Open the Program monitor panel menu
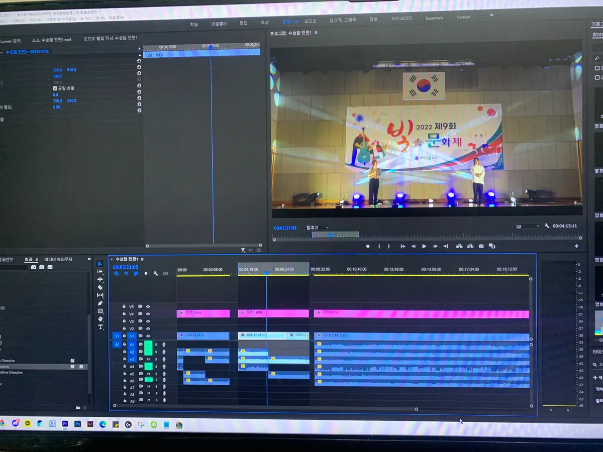 point(316,33)
